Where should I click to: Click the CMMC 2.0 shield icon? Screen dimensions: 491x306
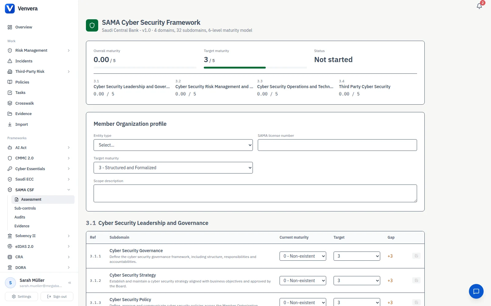point(10,158)
